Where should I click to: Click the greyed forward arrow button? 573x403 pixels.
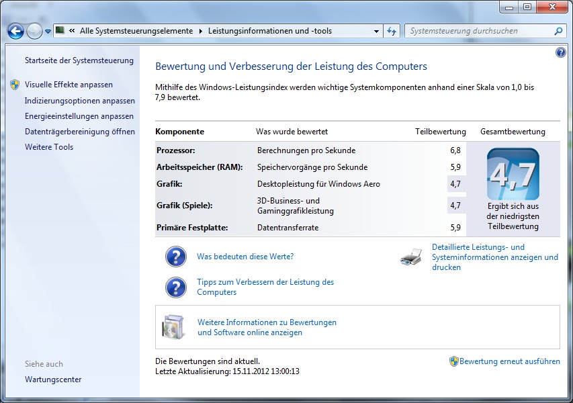(x=34, y=32)
